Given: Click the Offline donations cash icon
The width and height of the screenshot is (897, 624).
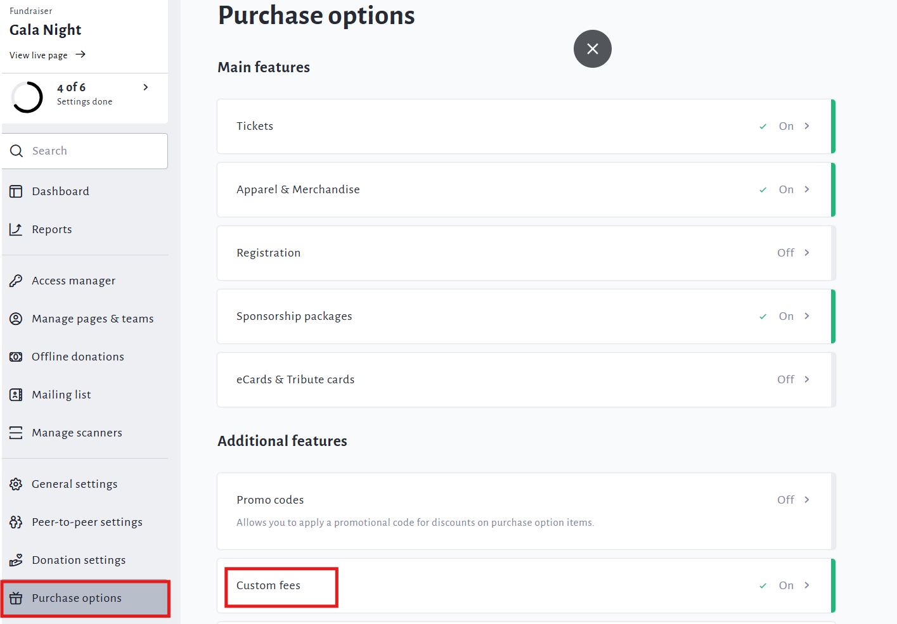Looking at the screenshot, I should (x=16, y=357).
